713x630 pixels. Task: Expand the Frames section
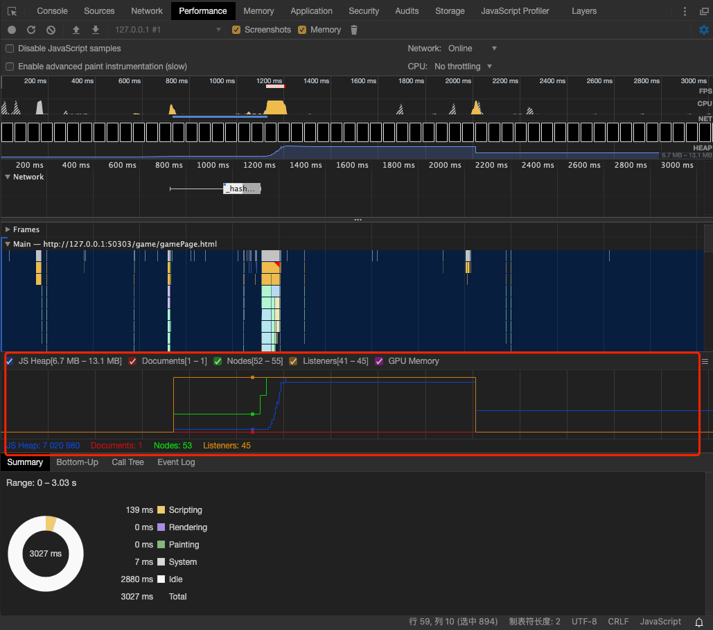pyautogui.click(x=8, y=229)
